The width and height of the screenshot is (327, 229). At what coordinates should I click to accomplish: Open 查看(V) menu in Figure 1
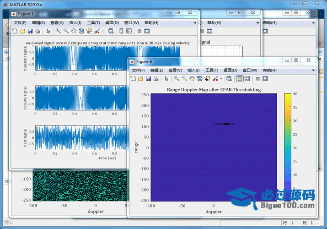point(57,23)
